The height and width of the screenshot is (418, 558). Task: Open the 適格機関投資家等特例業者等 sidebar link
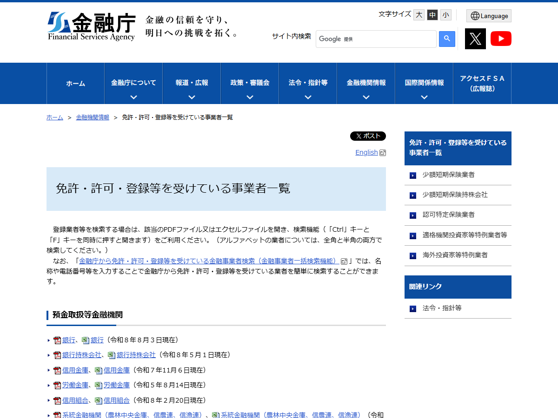(465, 235)
